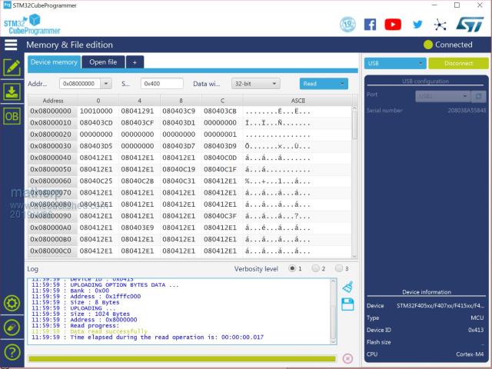Click the ASCII column header
492x369 pixels.
click(x=298, y=101)
